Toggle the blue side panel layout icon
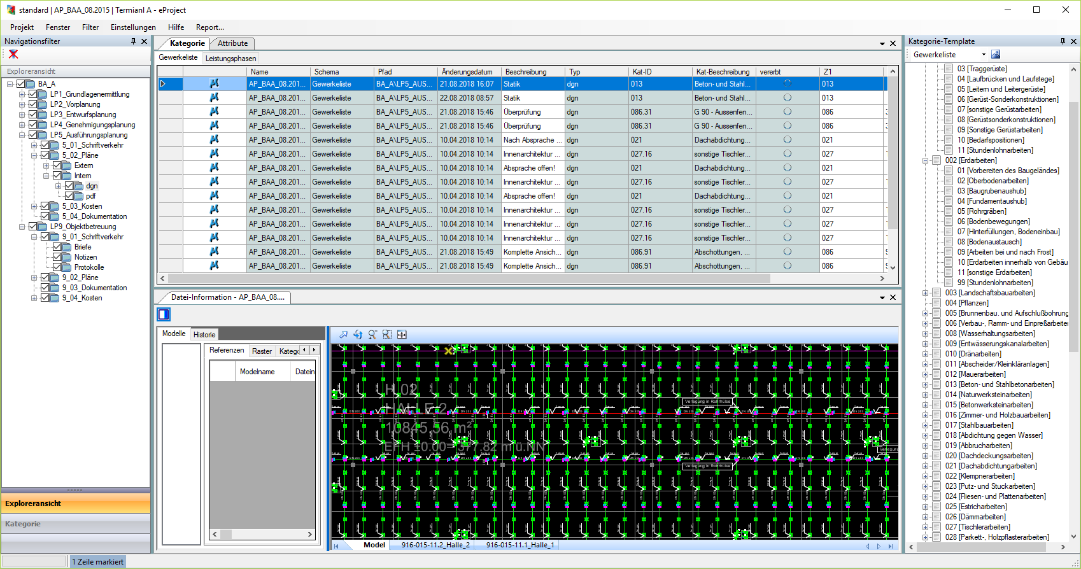The image size is (1081, 569). tap(164, 314)
